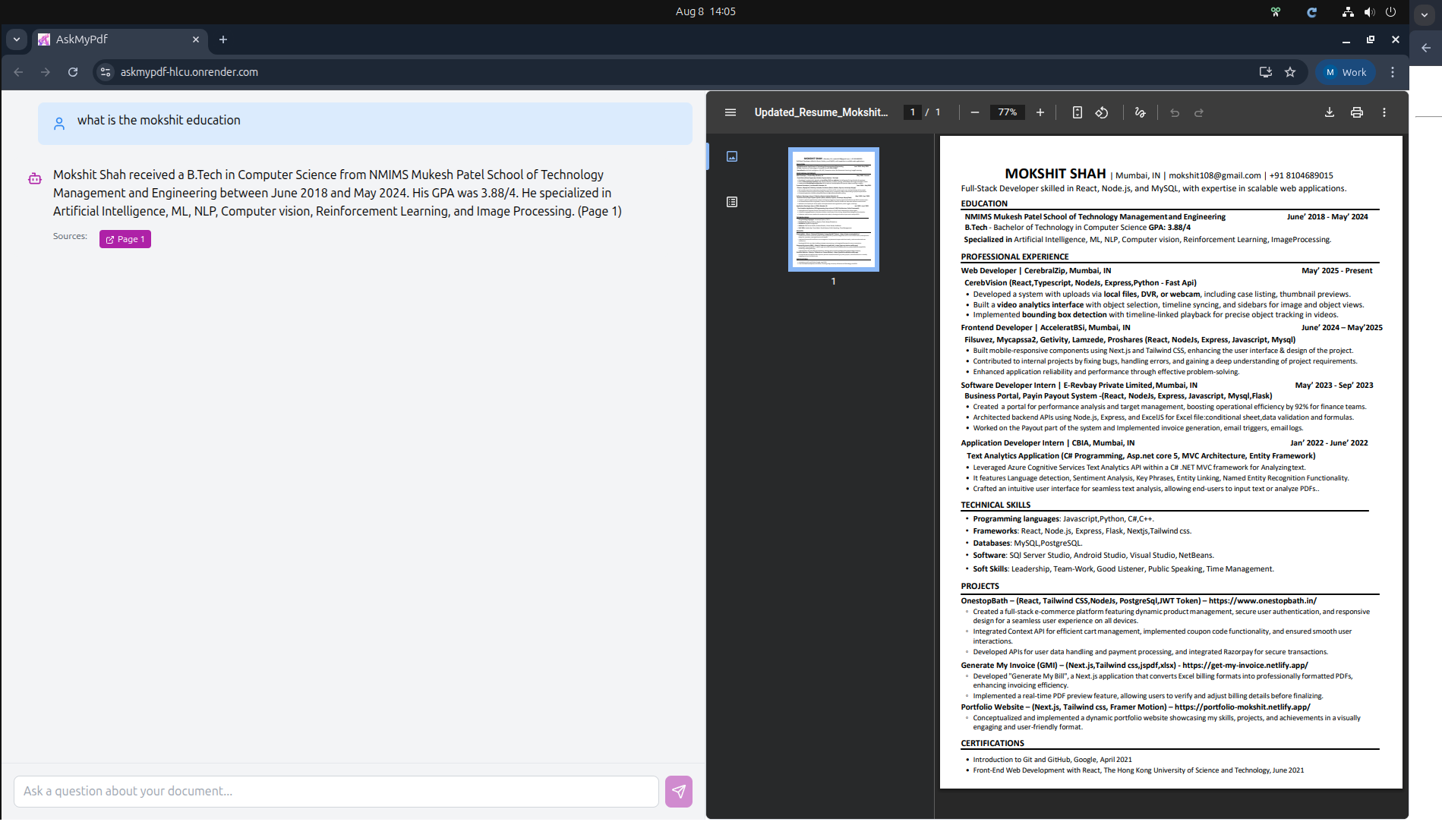1442x825 pixels.
Task: Click the MOKSHIT SHAH resume heading
Action: coord(1055,174)
